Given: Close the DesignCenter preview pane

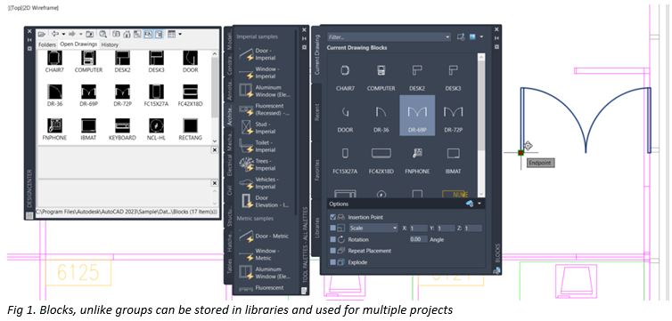Looking at the screenshot, I should (x=214, y=150).
